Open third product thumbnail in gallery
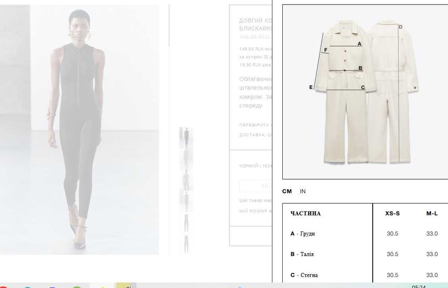The width and height of the screenshot is (448, 288). [186, 180]
